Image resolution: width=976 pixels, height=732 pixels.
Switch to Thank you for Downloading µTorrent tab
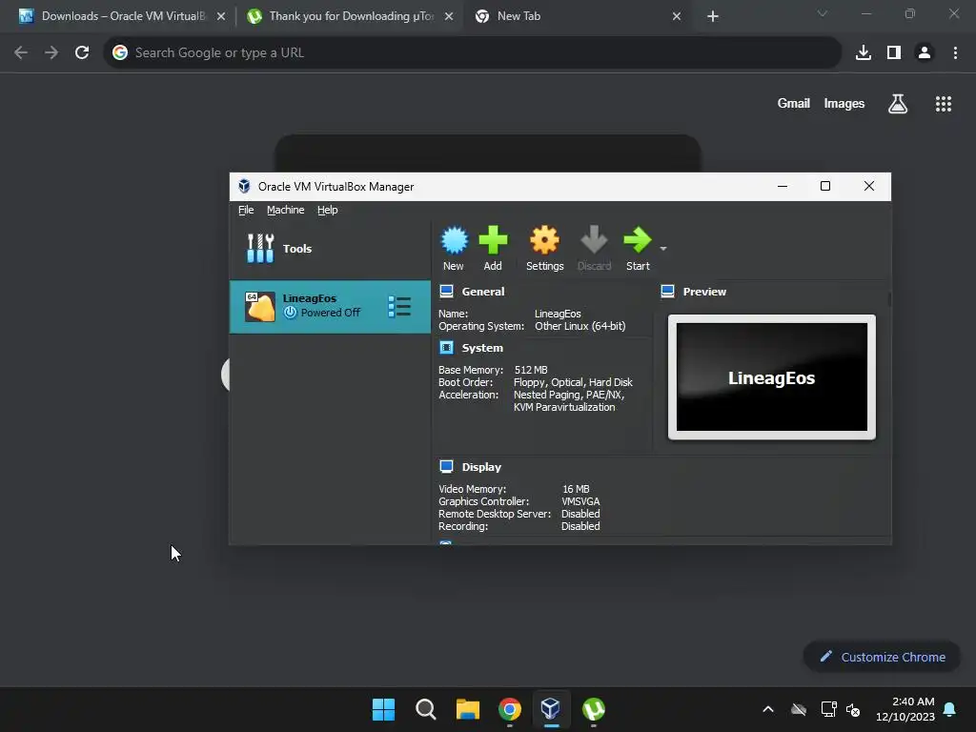point(349,16)
